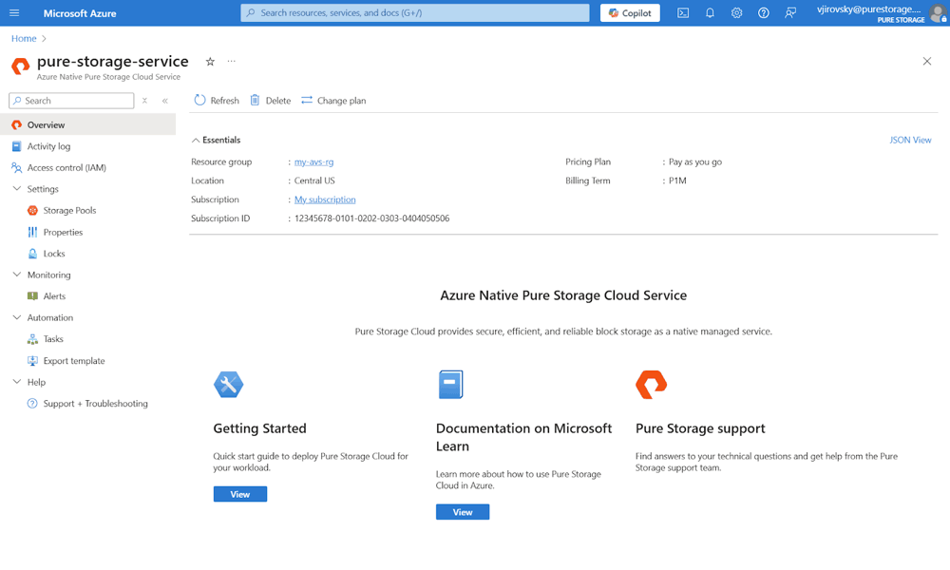Open more options ellipsis beside the title
Screen dimensions: 950x570
pos(232,61)
